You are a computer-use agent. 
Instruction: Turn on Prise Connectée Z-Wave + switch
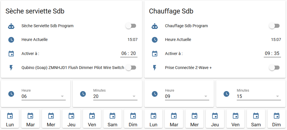[274, 68]
